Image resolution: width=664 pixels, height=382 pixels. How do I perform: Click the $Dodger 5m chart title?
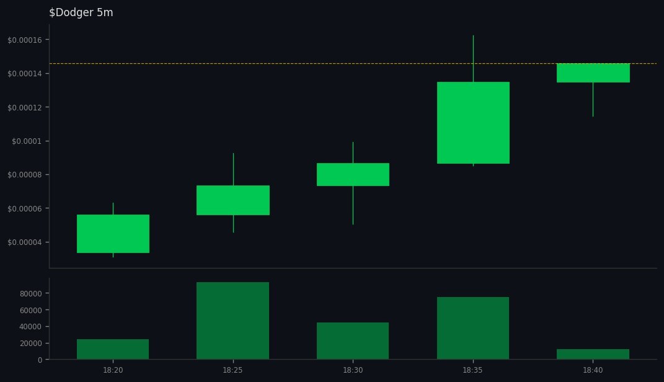tap(81, 12)
